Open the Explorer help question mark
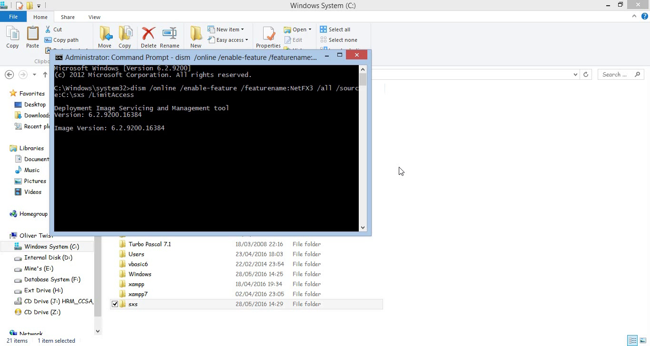Image resolution: width=650 pixels, height=346 pixels. tap(645, 16)
